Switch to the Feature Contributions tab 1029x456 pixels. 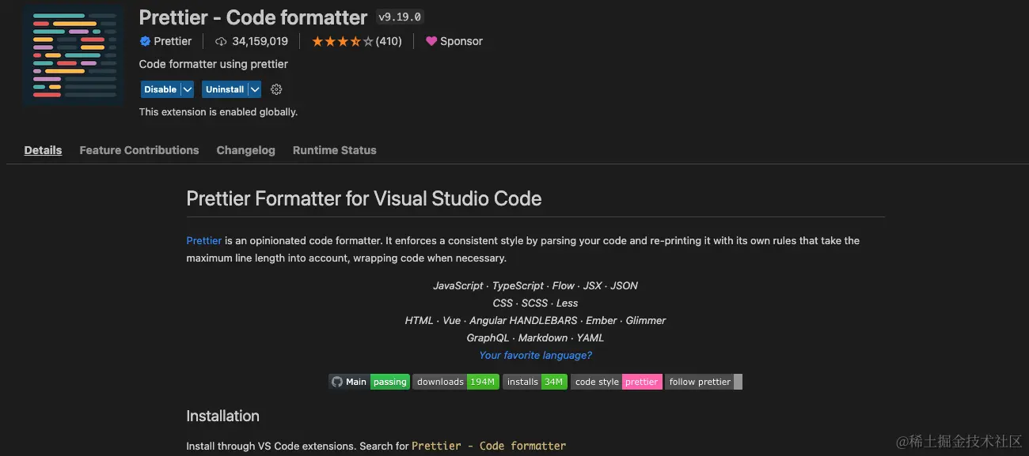pos(139,150)
